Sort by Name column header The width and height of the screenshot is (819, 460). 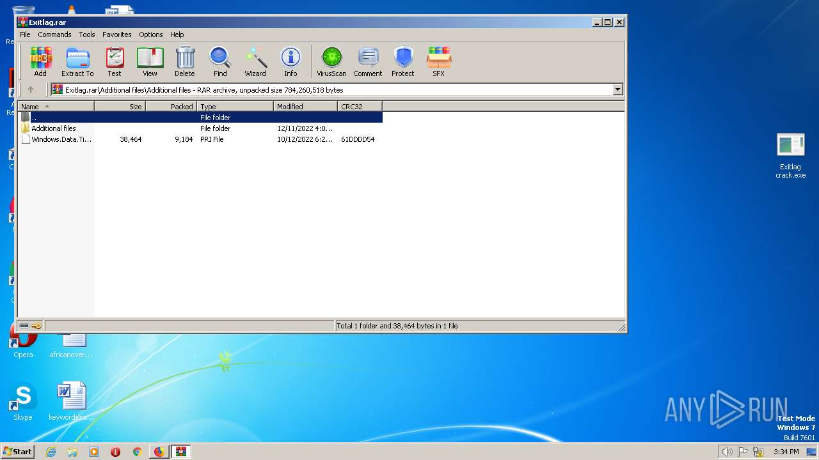point(56,107)
